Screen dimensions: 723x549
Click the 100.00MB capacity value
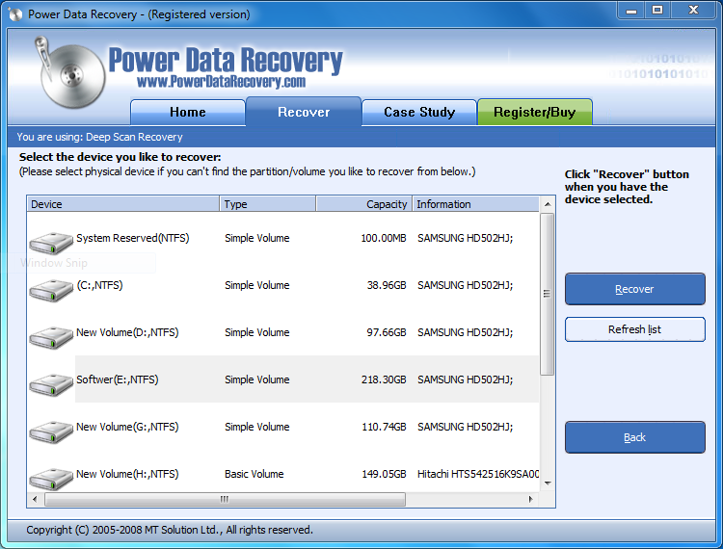tap(384, 238)
